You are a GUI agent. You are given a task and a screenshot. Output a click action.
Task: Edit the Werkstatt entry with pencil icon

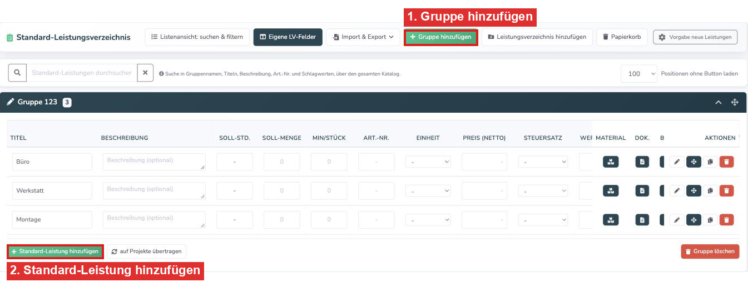tap(677, 190)
